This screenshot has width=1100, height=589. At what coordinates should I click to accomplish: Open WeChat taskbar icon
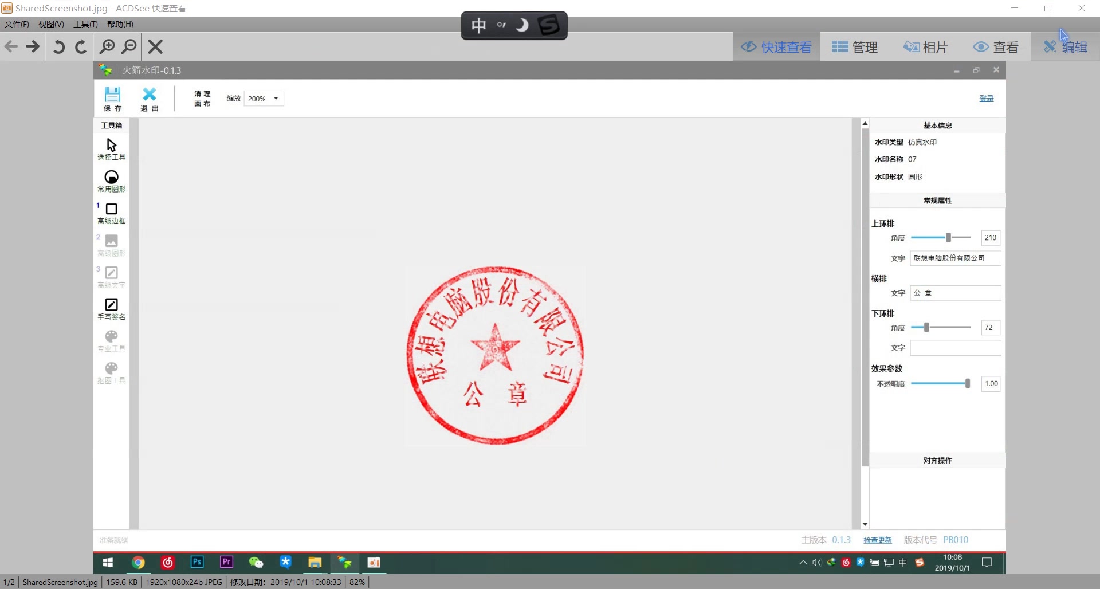(x=256, y=563)
